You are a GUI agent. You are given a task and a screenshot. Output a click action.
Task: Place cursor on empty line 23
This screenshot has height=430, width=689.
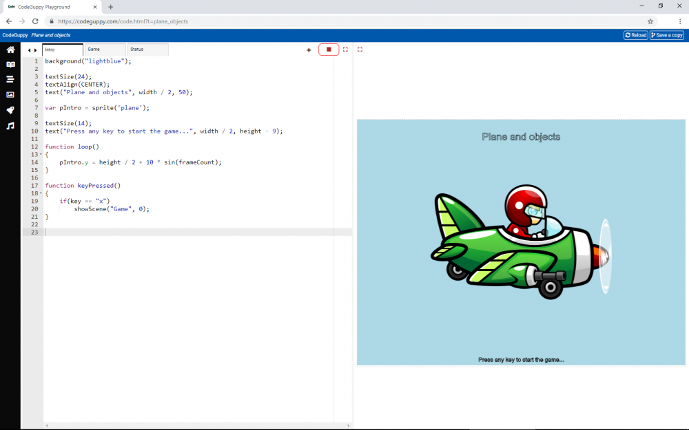[198, 232]
